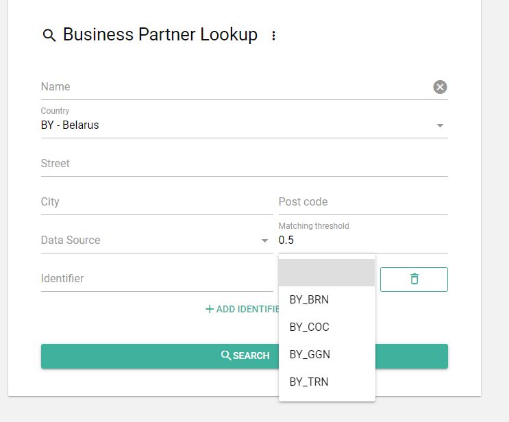Click magnifier icon beside Business Partner Lookup
Image resolution: width=509 pixels, height=422 pixels.
(x=49, y=36)
